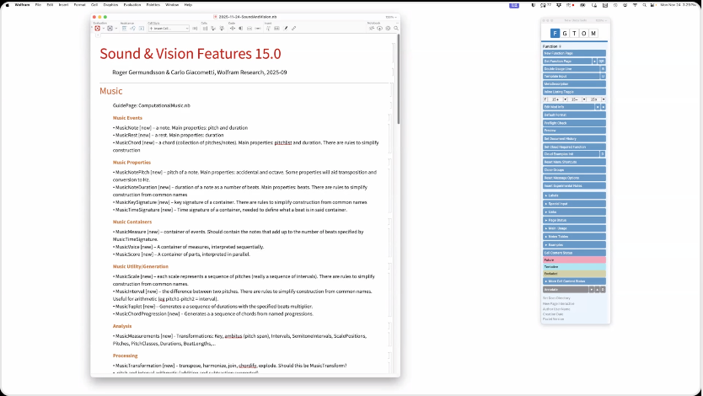Select the pink Future status swatch
Image resolution: width=703 pixels, height=396 pixels.
573,260
